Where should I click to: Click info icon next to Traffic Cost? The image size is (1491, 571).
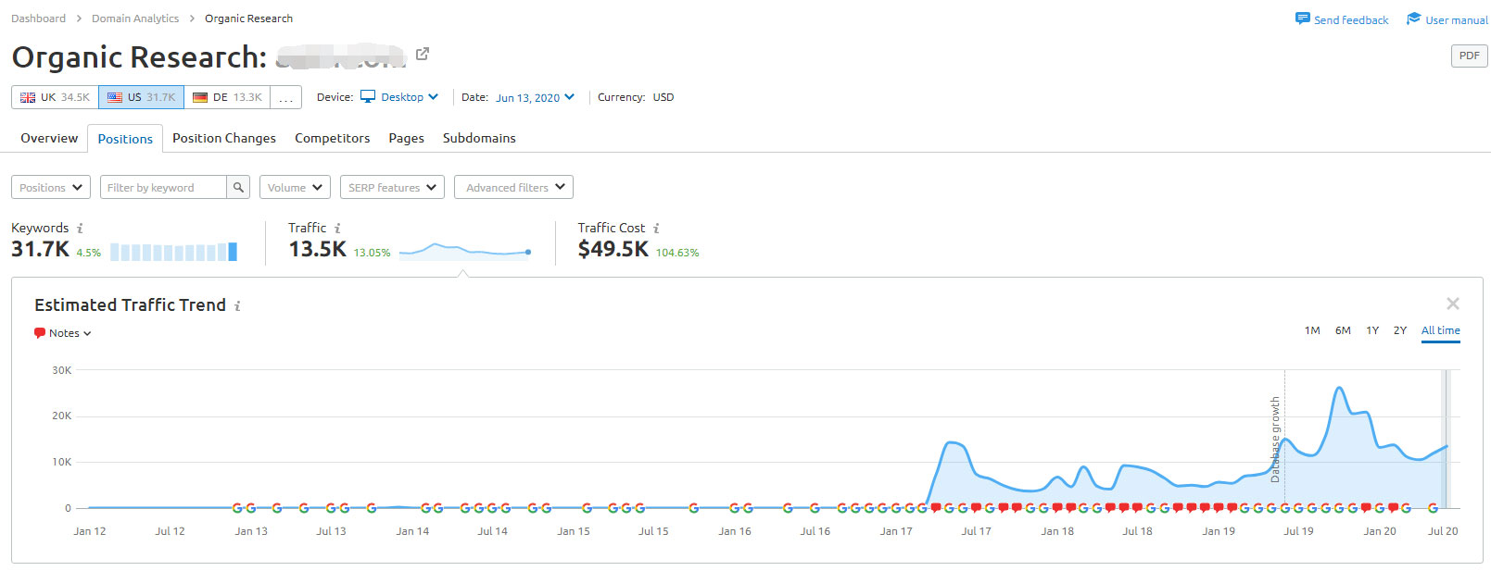tap(656, 229)
